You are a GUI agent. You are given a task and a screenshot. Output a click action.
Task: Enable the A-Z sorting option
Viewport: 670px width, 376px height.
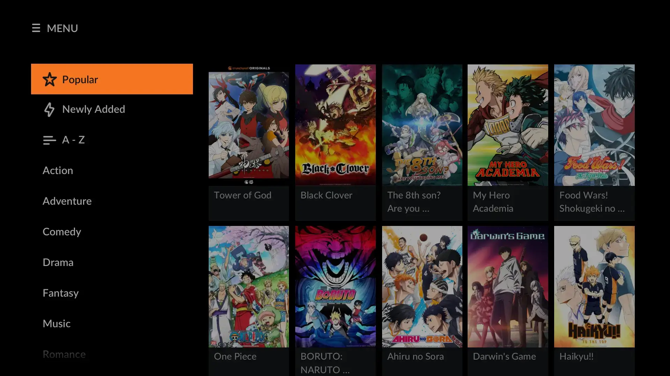pos(112,140)
